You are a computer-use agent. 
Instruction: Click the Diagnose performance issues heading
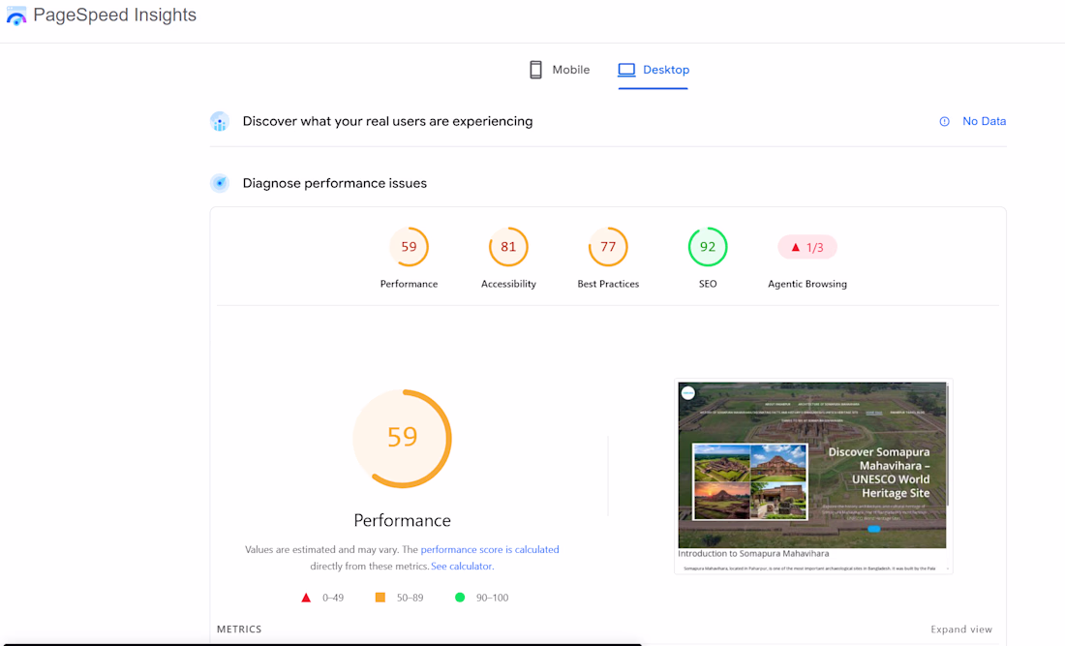tap(335, 183)
